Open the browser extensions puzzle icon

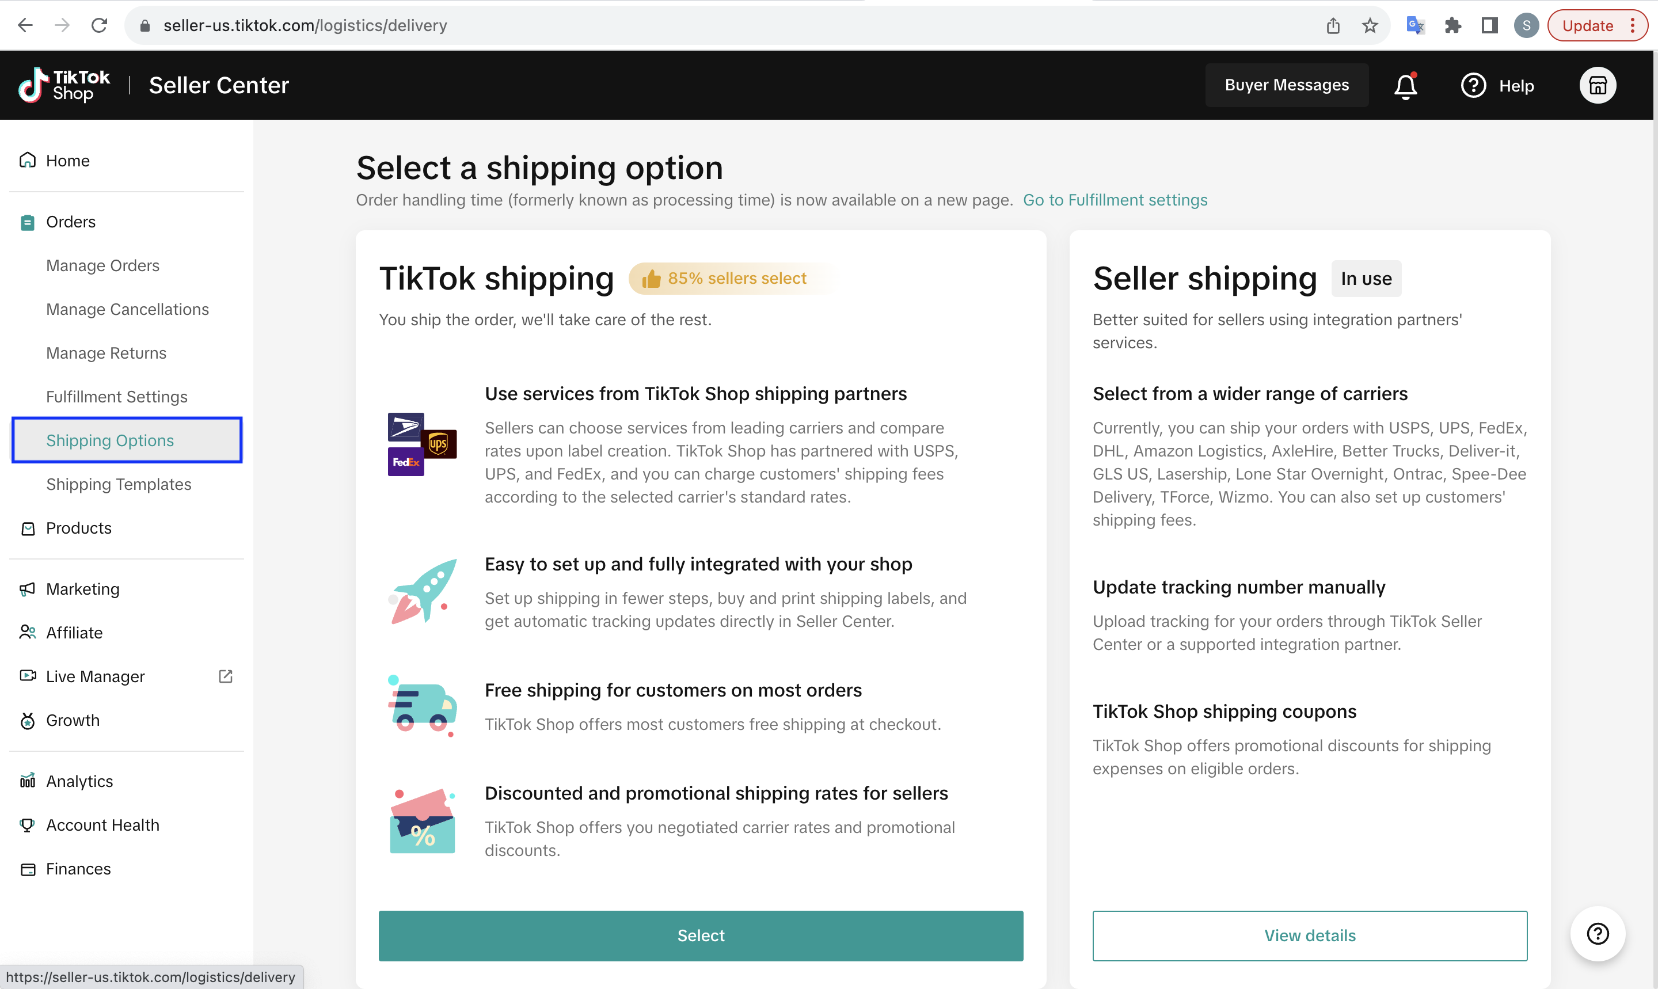(1452, 26)
